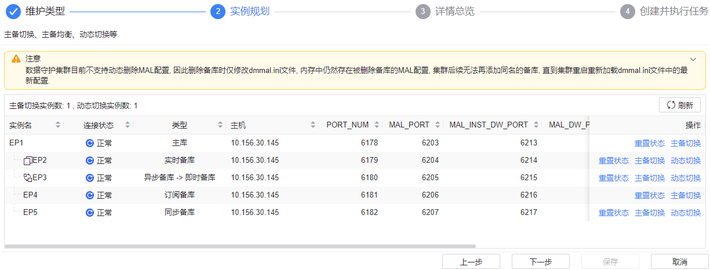Click the 创建并执行任务 step label
710x270 pixels.
pos(674,12)
